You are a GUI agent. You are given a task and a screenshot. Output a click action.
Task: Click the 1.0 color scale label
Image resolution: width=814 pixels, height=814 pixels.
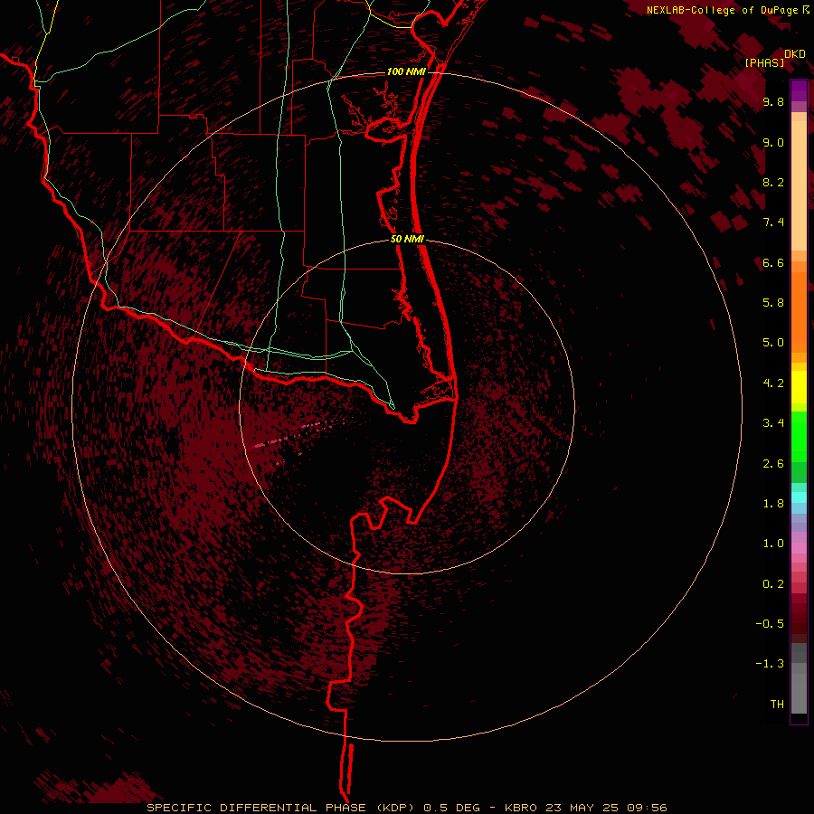pyautogui.click(x=773, y=544)
